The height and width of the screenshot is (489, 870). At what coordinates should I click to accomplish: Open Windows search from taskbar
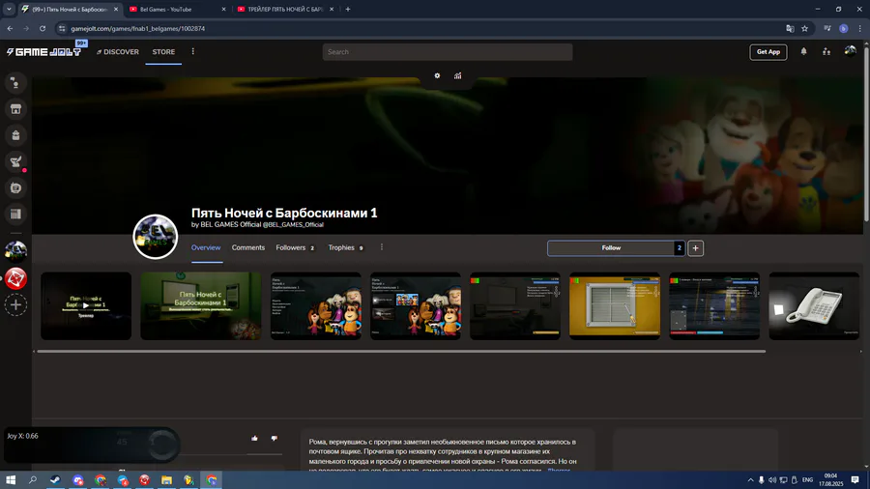click(33, 479)
